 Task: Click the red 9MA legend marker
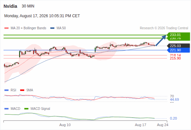22,90
